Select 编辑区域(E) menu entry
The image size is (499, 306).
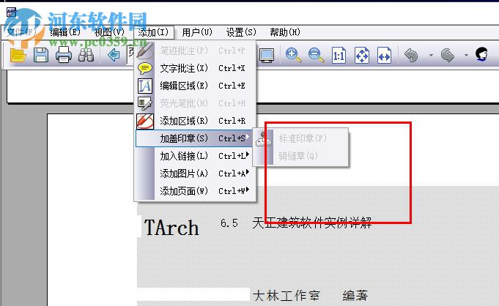196,86
